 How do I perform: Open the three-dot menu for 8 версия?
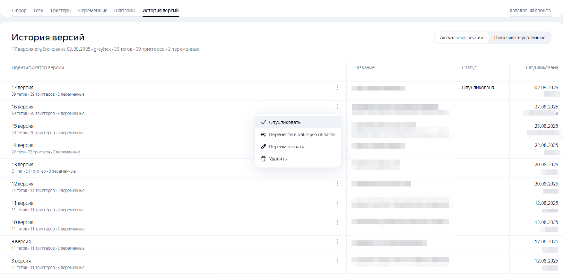coord(337,261)
